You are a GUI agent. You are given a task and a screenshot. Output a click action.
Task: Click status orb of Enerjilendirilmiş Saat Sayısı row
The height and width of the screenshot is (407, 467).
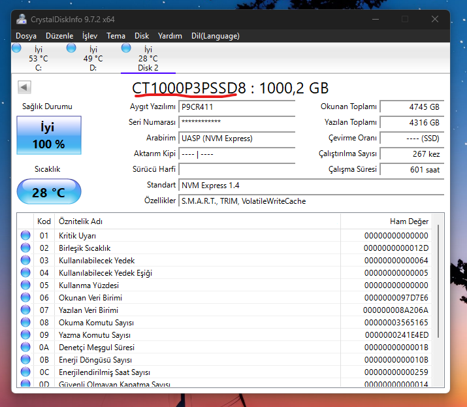coord(25,372)
